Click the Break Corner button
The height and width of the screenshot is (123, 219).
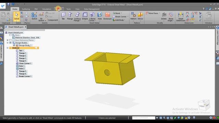pos(119,17)
